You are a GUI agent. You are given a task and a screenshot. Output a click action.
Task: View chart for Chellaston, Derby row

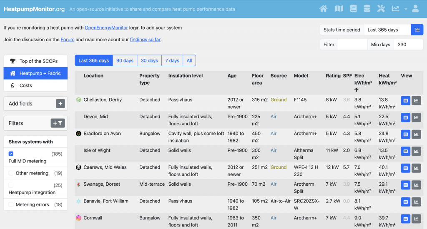click(x=416, y=101)
